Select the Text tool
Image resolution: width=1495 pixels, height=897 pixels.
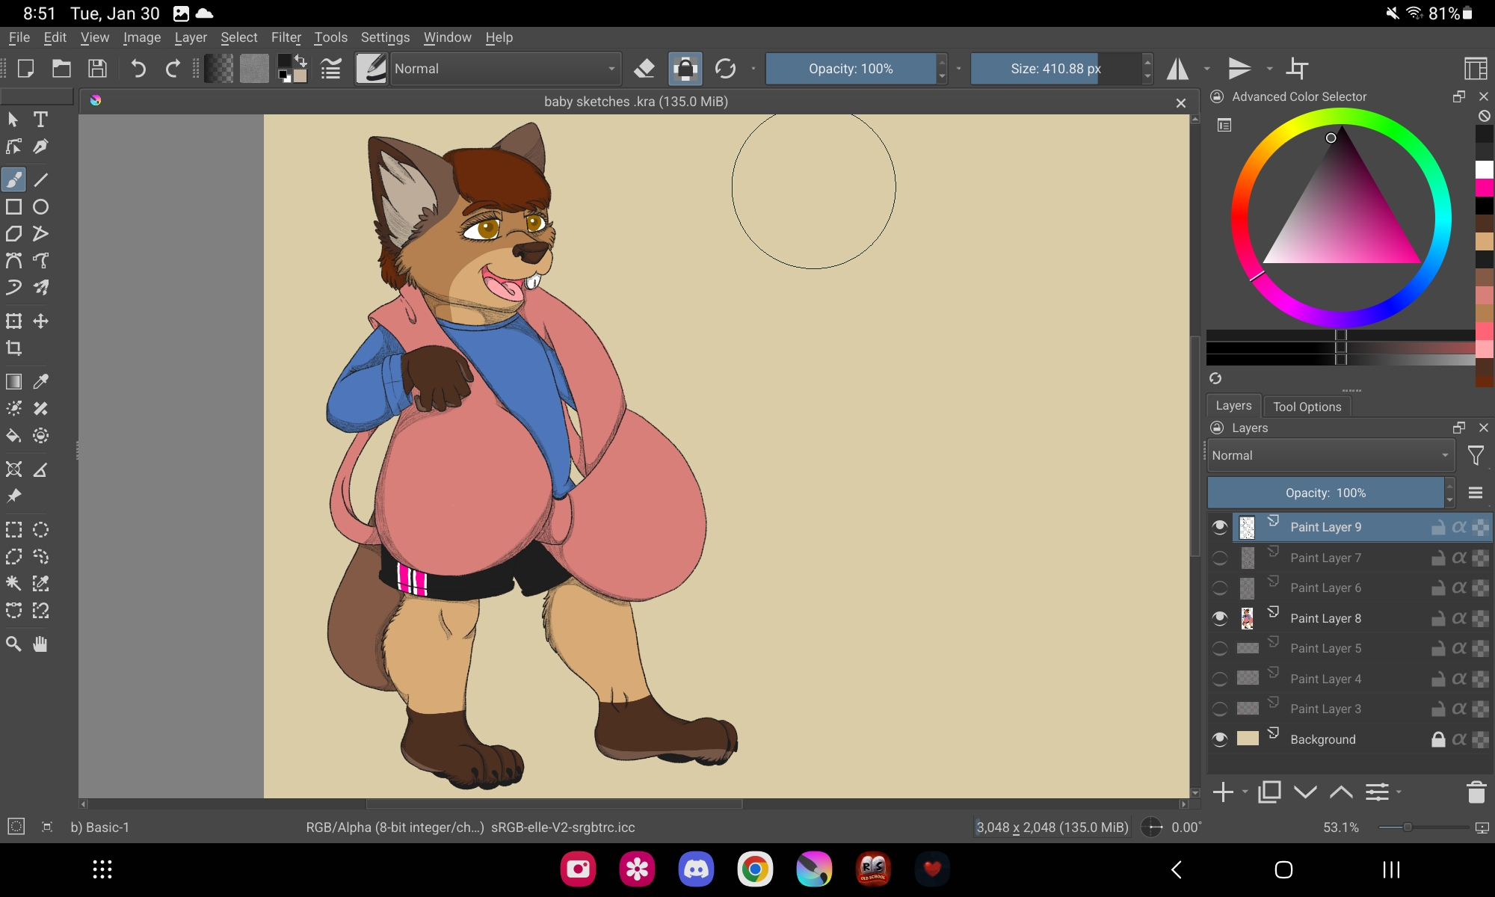40,120
